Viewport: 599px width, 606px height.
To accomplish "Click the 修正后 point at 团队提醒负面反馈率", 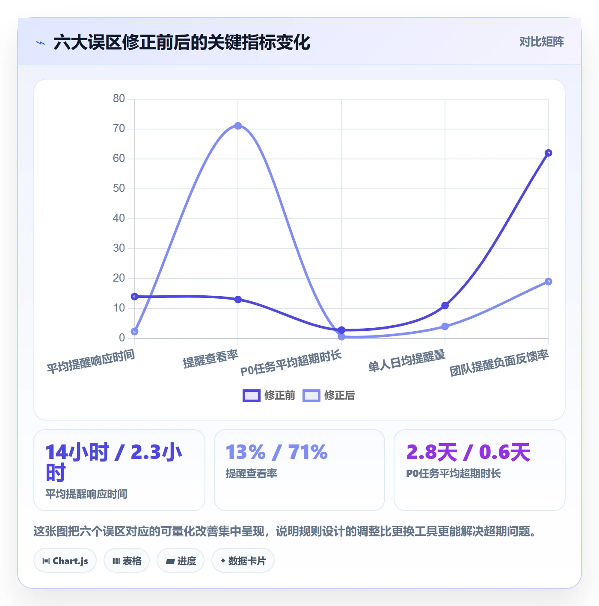I will [x=549, y=282].
